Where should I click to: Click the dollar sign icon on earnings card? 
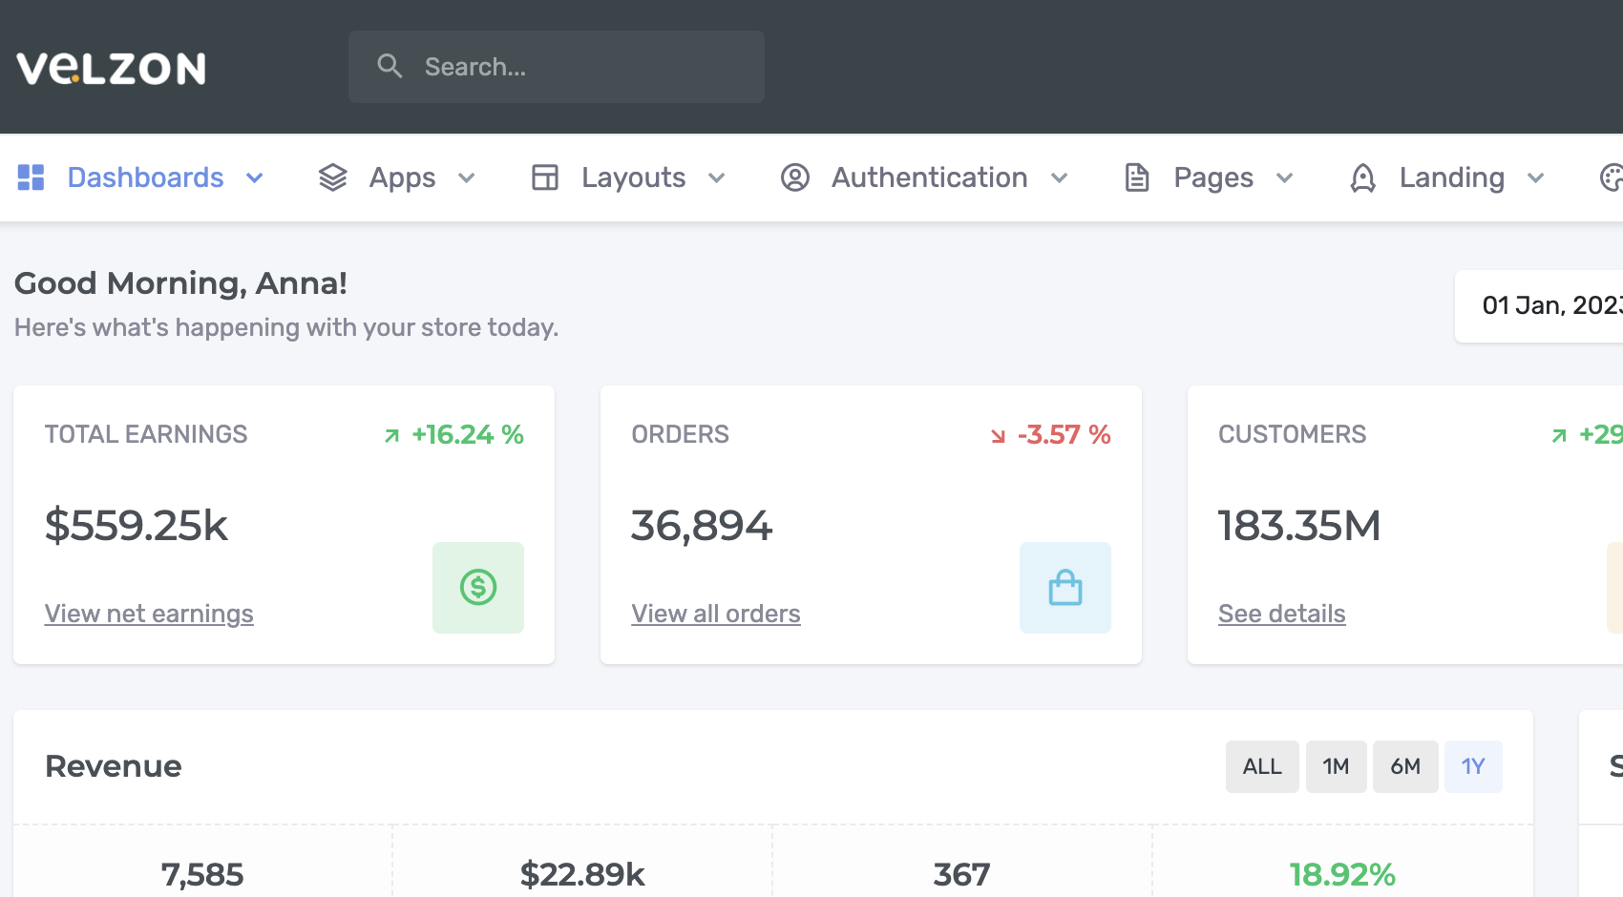coord(477,588)
